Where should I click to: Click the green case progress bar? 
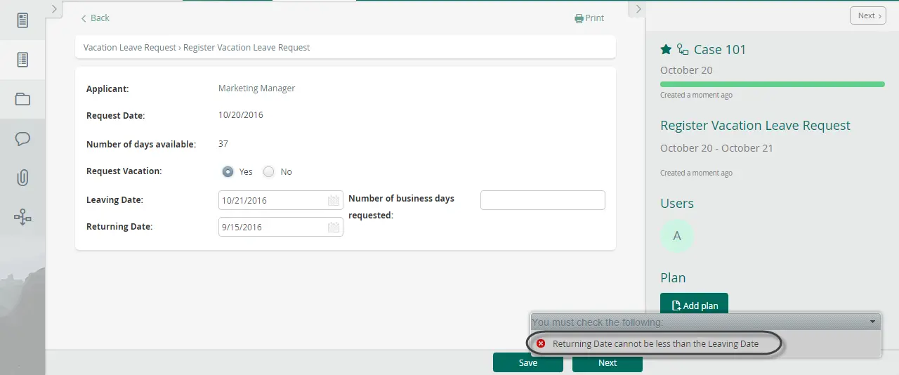(x=773, y=84)
